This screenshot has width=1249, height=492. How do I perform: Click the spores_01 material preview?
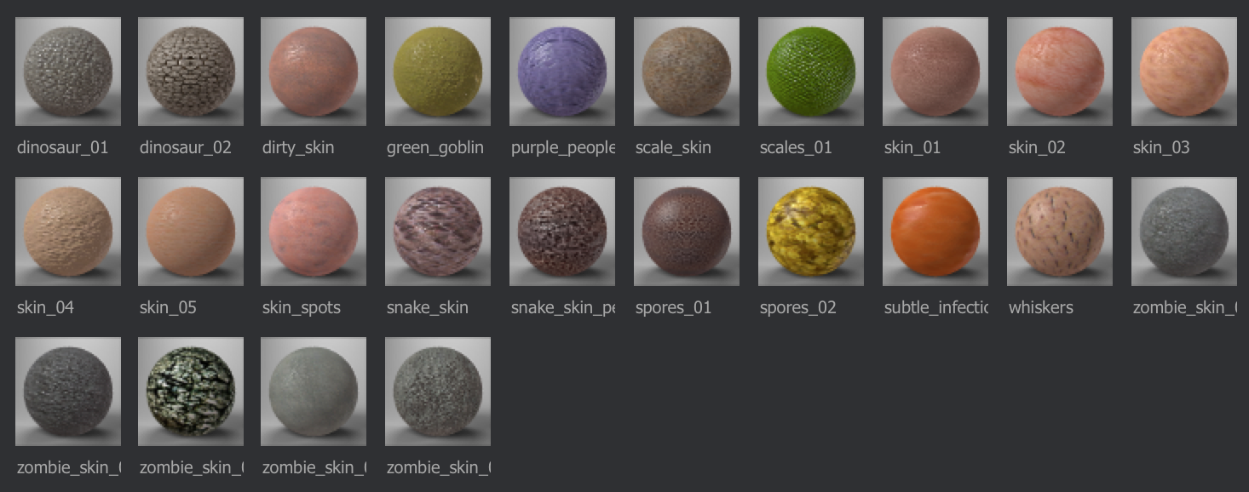tap(687, 232)
